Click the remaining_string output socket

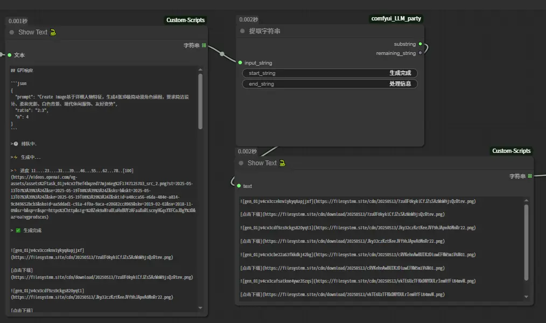[x=421, y=53]
